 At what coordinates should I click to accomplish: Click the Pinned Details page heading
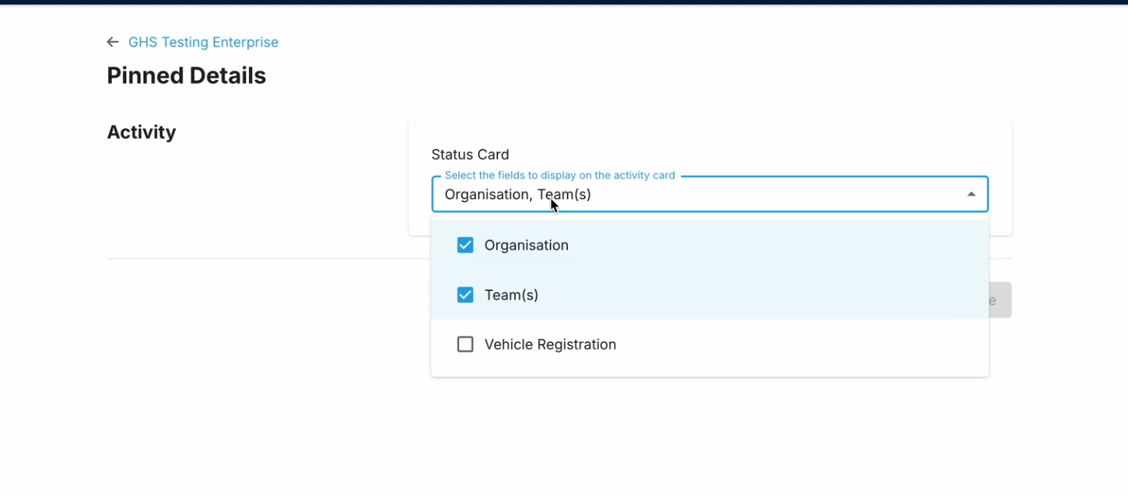pos(186,75)
